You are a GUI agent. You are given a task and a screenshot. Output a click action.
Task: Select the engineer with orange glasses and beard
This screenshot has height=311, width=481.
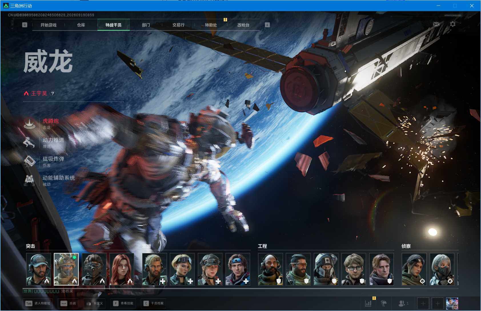click(x=298, y=269)
